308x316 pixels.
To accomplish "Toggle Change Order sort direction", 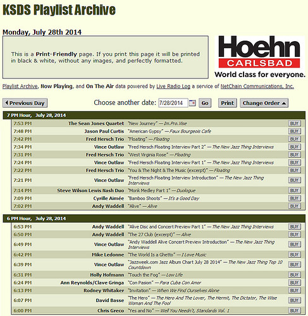I will click(x=264, y=103).
